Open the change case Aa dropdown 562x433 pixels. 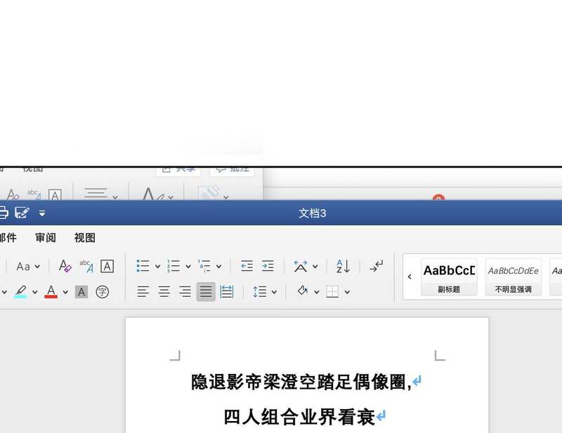(x=37, y=267)
